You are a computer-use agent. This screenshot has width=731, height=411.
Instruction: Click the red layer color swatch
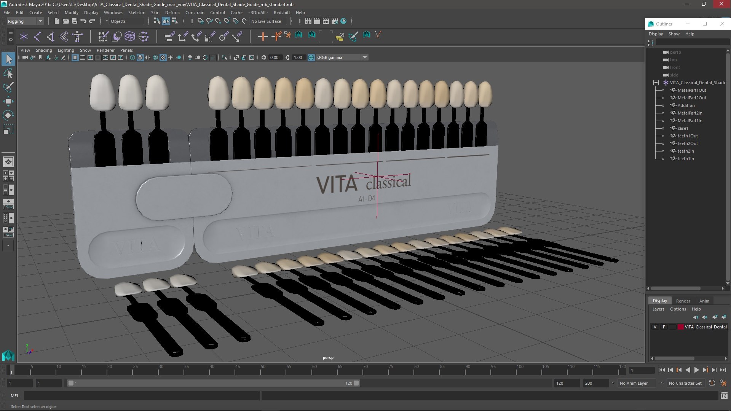pos(680,327)
